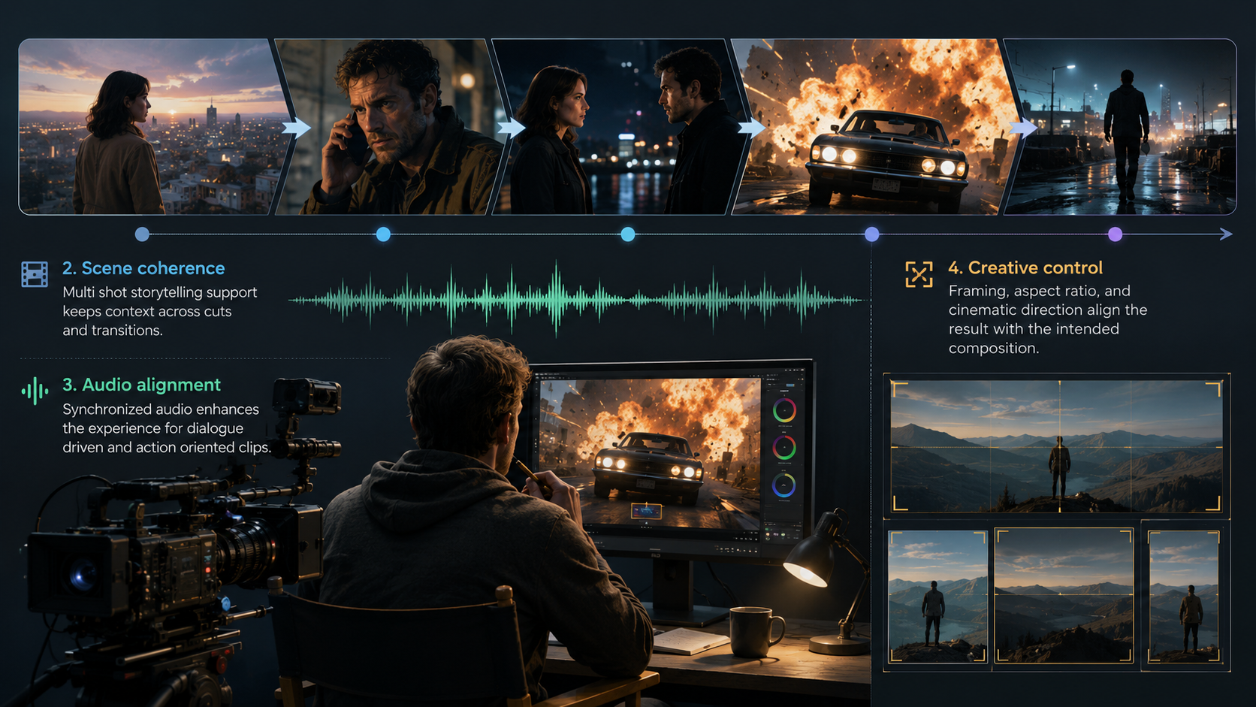Image resolution: width=1256 pixels, height=707 pixels.
Task: Select the wide landscape framing preview with grid lines
Action: coord(1057,446)
